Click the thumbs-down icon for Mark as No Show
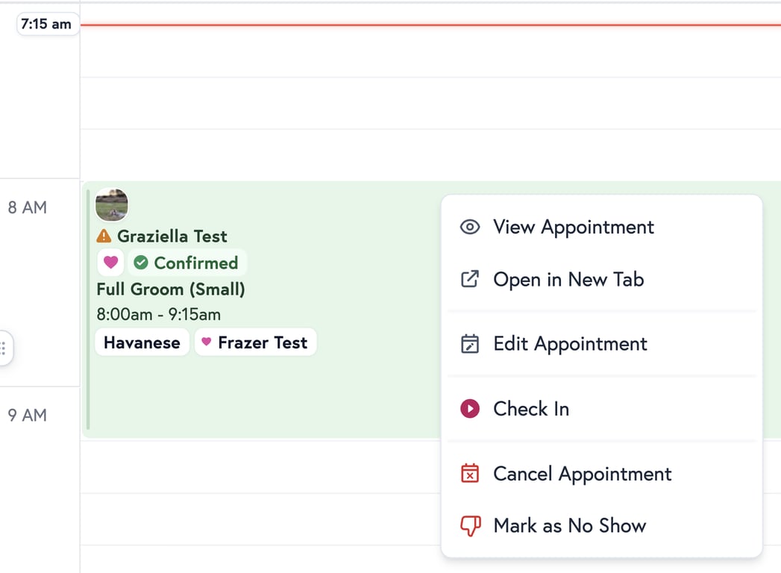This screenshot has width=781, height=573. [470, 525]
